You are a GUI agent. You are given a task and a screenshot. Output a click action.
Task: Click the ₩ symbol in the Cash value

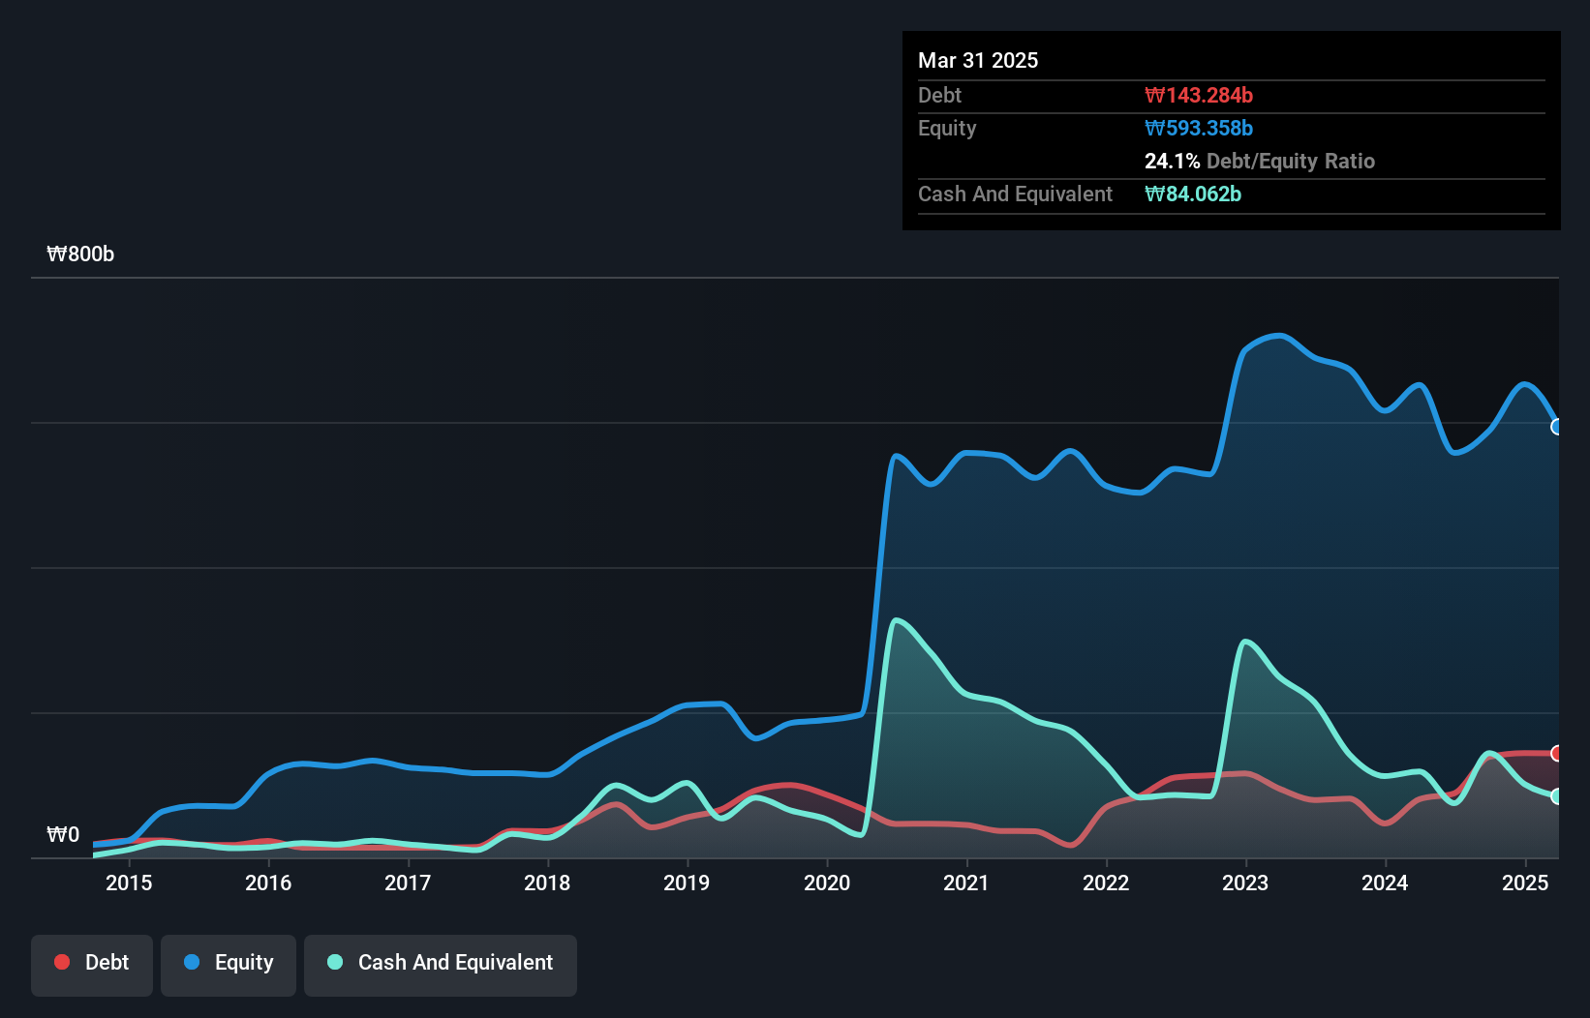(1153, 194)
